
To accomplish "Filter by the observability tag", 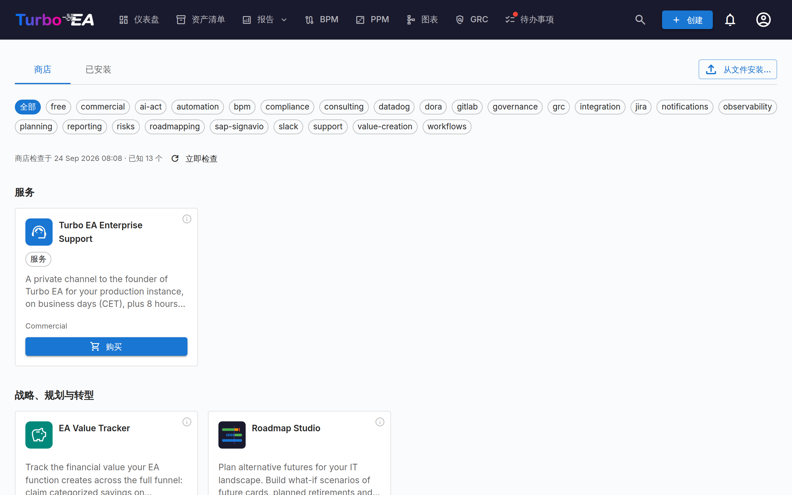I will 747,107.
